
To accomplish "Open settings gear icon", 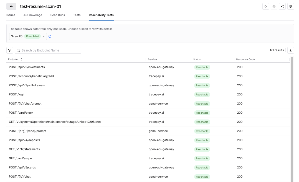I will pyautogui.click(x=291, y=6).
